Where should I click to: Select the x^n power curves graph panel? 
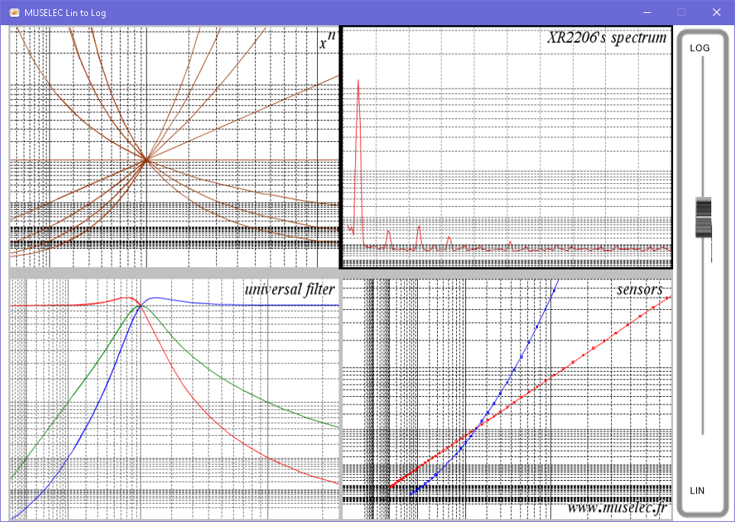[174, 147]
